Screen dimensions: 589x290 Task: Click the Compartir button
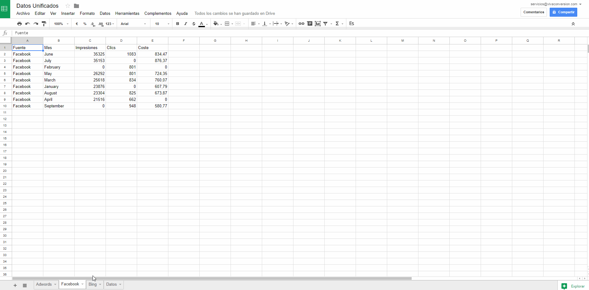(563, 12)
